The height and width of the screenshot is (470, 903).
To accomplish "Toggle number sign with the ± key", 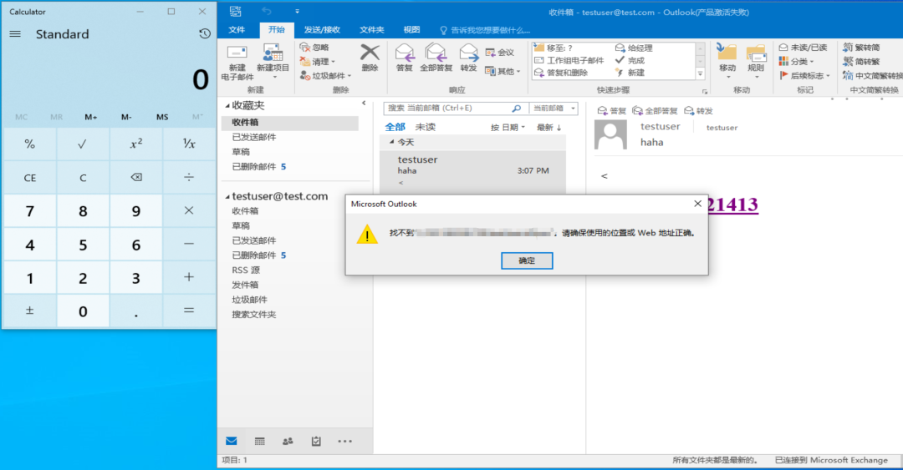I will tap(30, 311).
